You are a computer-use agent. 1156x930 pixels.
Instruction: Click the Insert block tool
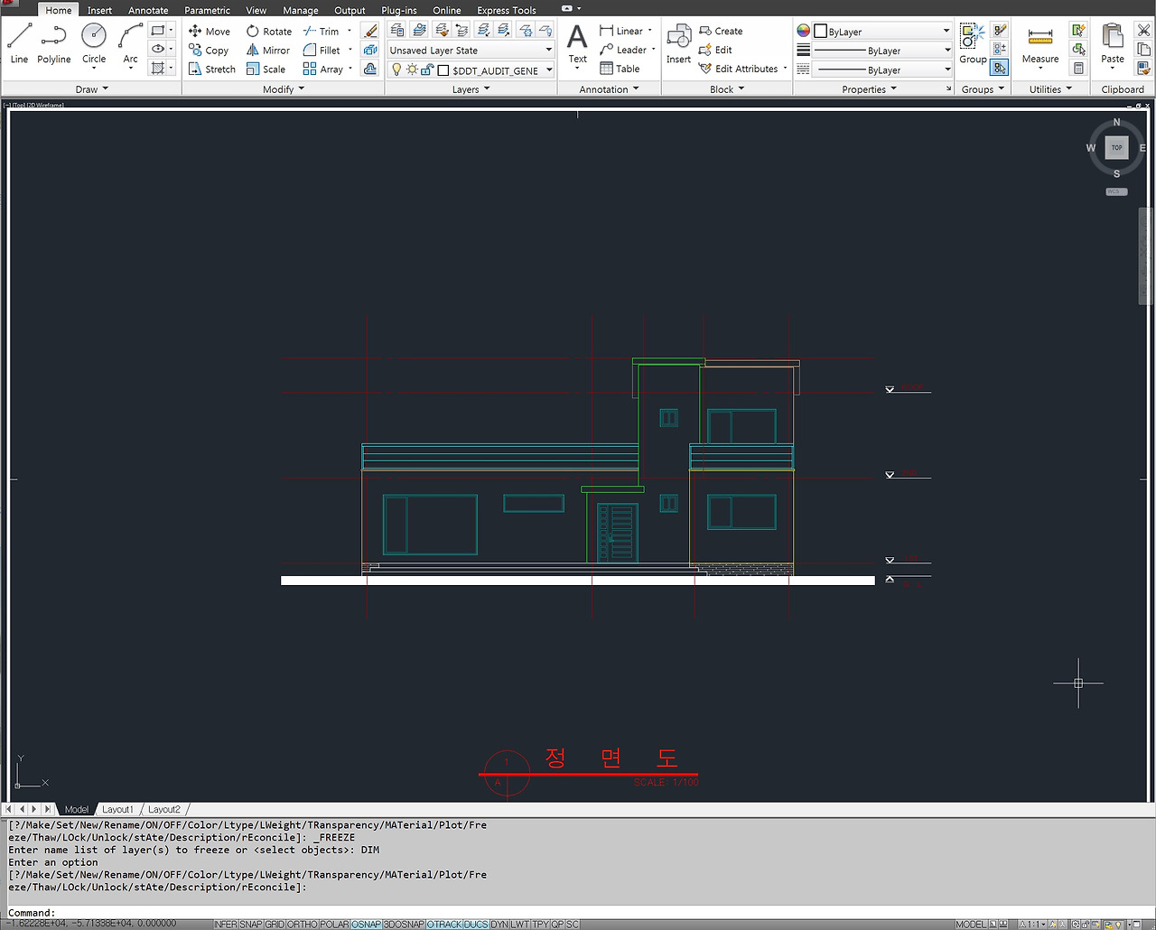[678, 45]
